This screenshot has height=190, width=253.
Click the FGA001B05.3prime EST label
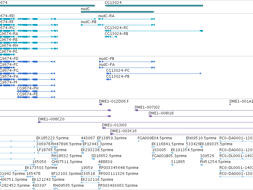click(169, 156)
